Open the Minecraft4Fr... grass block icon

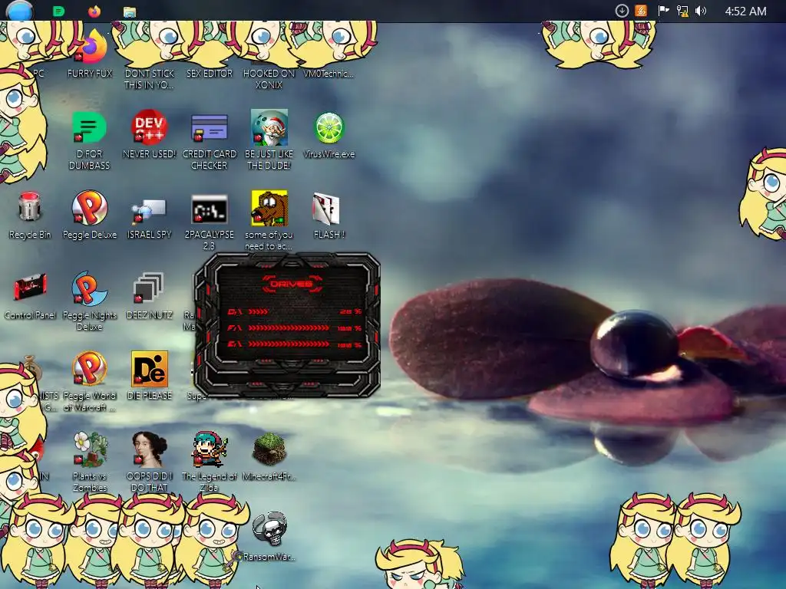coord(269,449)
